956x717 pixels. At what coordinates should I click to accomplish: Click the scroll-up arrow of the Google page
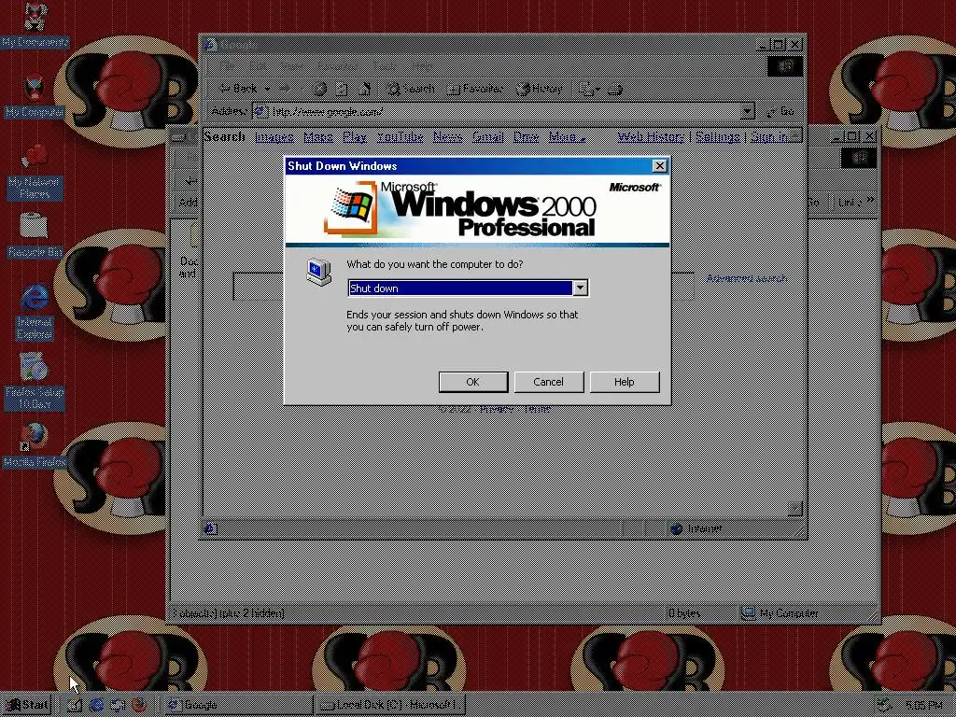795,137
